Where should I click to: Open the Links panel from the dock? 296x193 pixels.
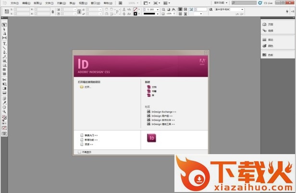pyautogui.click(x=271, y=30)
